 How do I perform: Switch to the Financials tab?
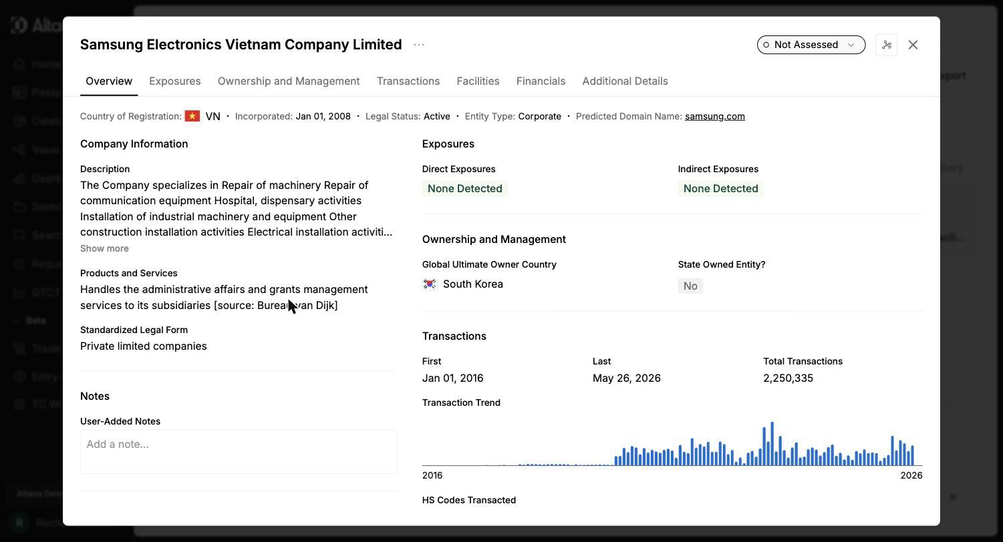[541, 81]
